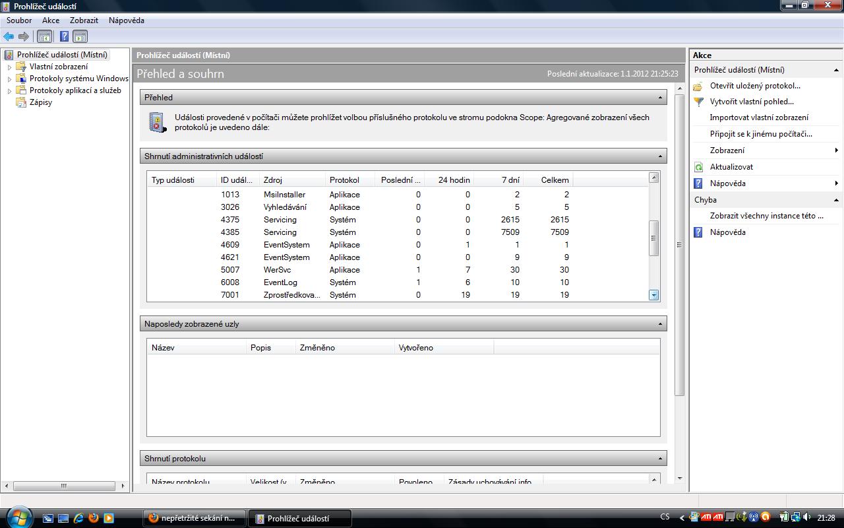Launch Firefox from the quick launch bar
844x528 pixels.
click(94, 518)
